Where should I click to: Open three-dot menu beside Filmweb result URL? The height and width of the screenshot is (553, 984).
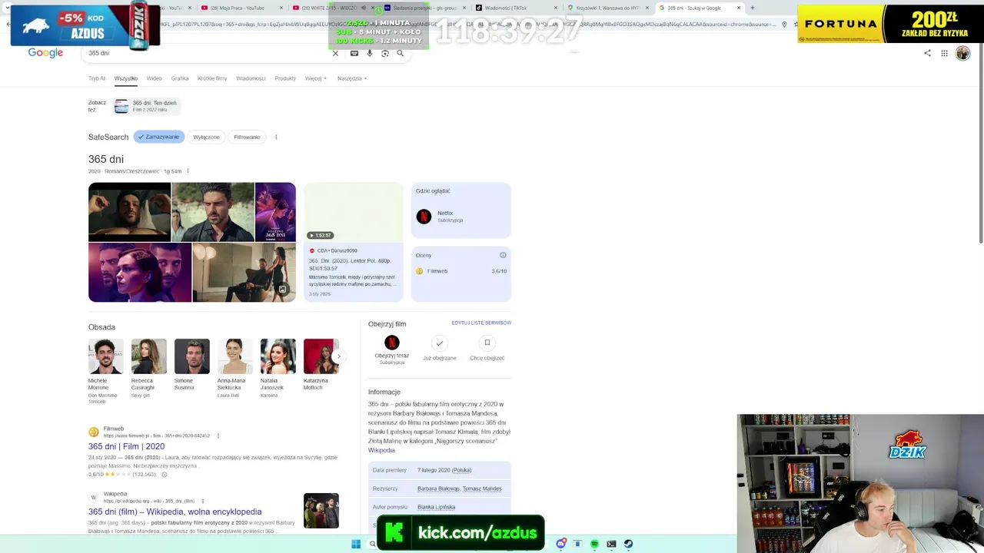(218, 435)
